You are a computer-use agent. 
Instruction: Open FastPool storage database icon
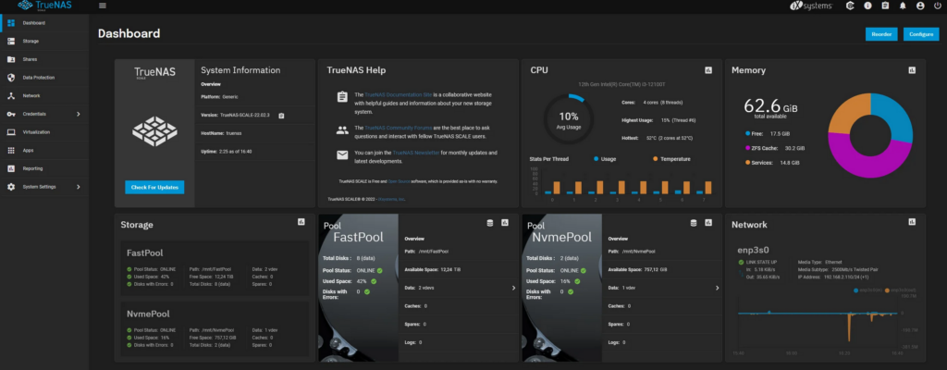pos(491,223)
